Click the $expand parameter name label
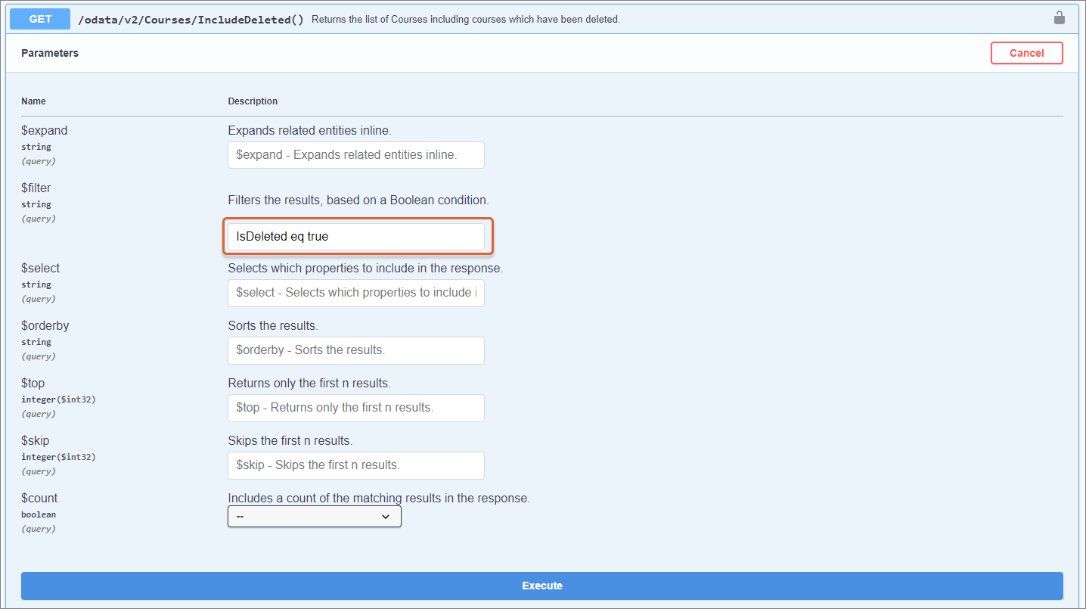1086x609 pixels. [x=44, y=130]
